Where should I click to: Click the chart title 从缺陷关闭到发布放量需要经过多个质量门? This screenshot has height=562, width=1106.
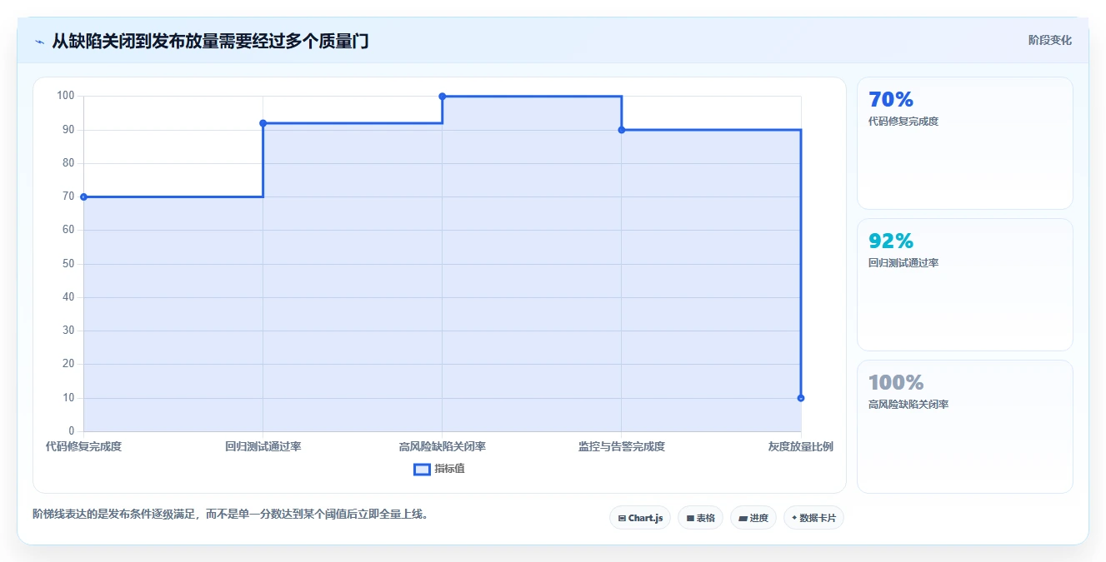point(210,41)
